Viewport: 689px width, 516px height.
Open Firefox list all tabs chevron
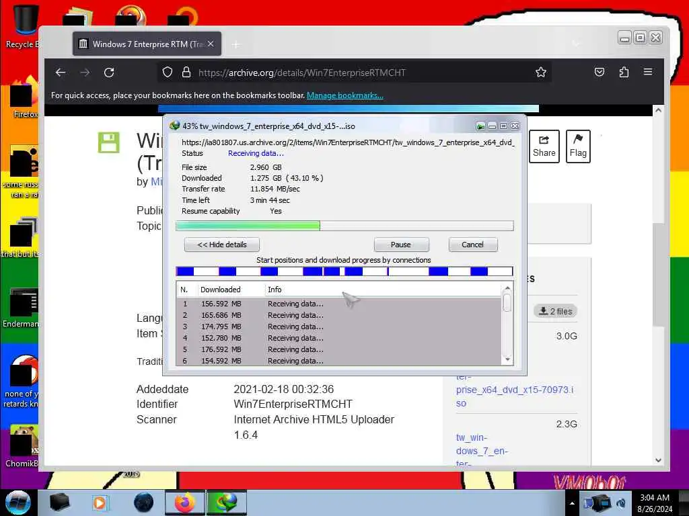click(x=576, y=44)
